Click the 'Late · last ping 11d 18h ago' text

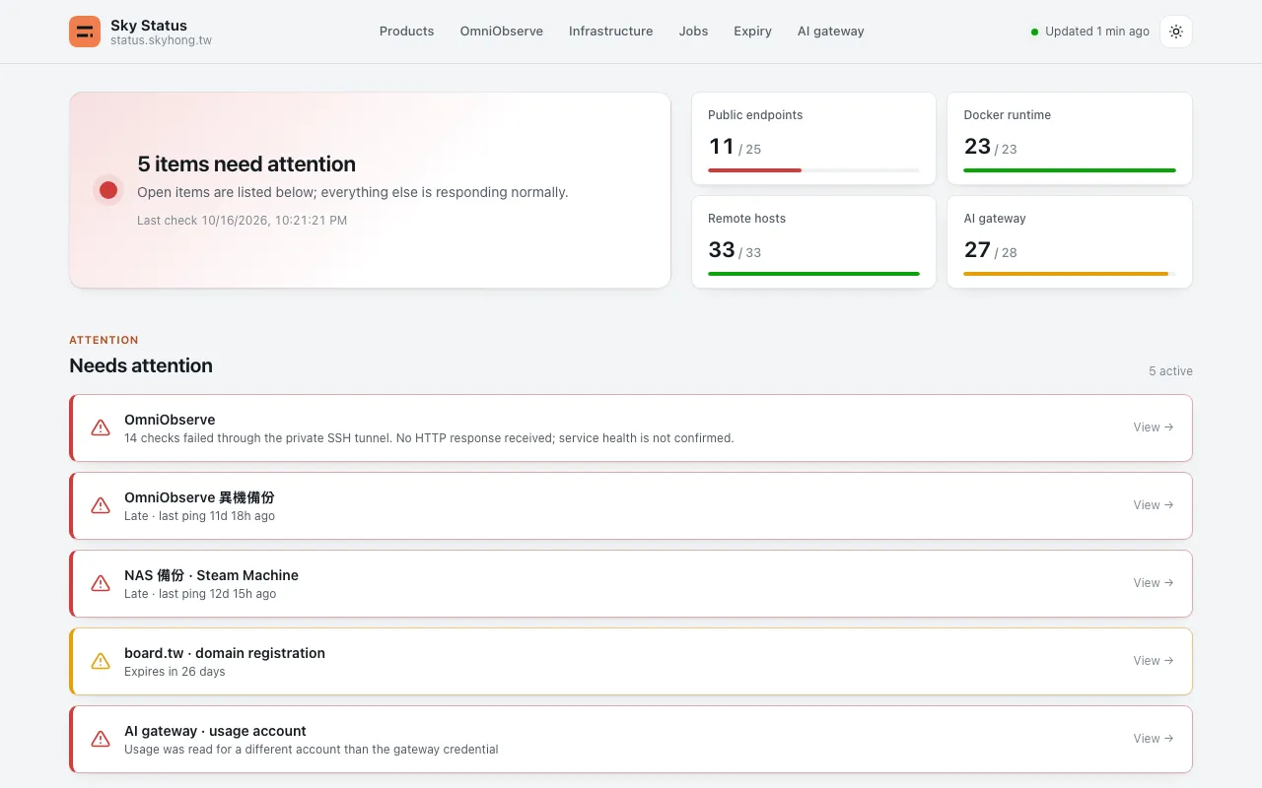200,516
